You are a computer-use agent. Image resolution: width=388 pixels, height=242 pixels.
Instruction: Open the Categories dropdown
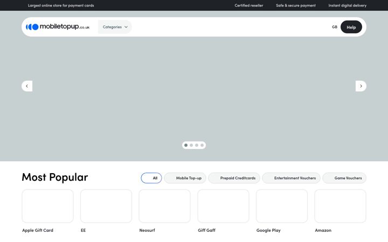[x=115, y=27]
